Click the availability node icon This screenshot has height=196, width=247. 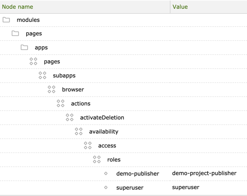click(78, 131)
